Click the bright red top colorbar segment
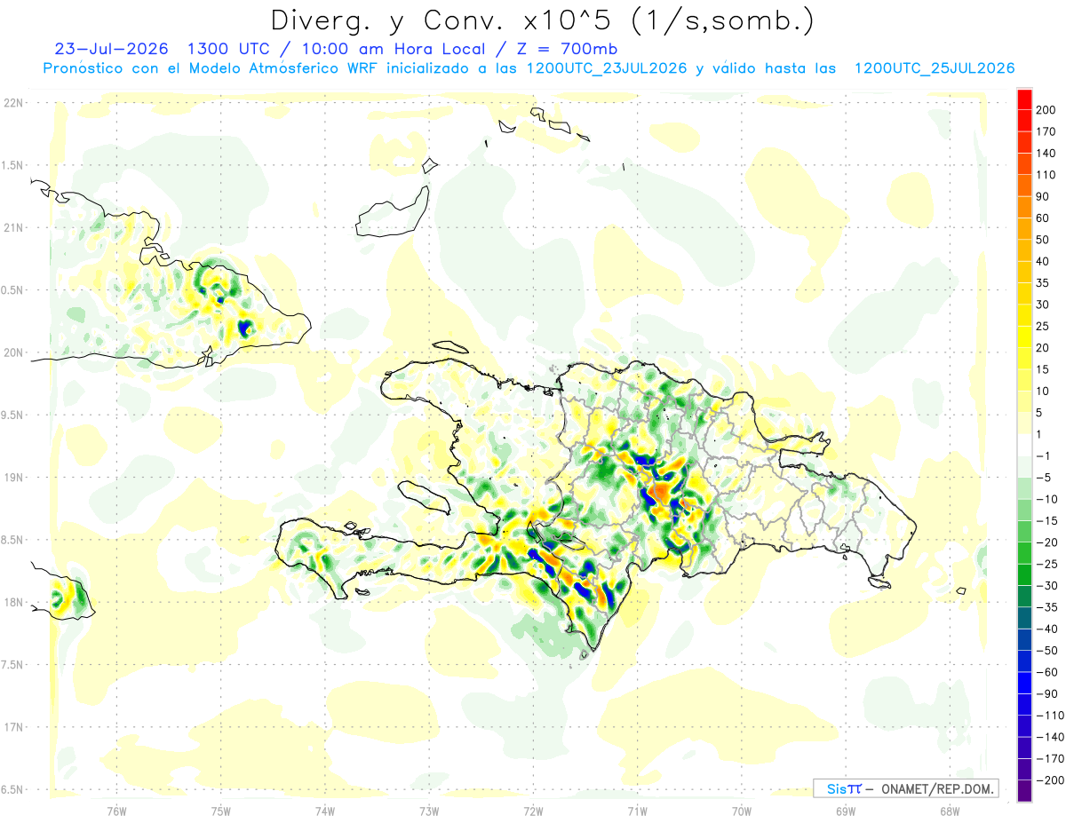This screenshot has height=823, width=1066. click(x=1024, y=99)
